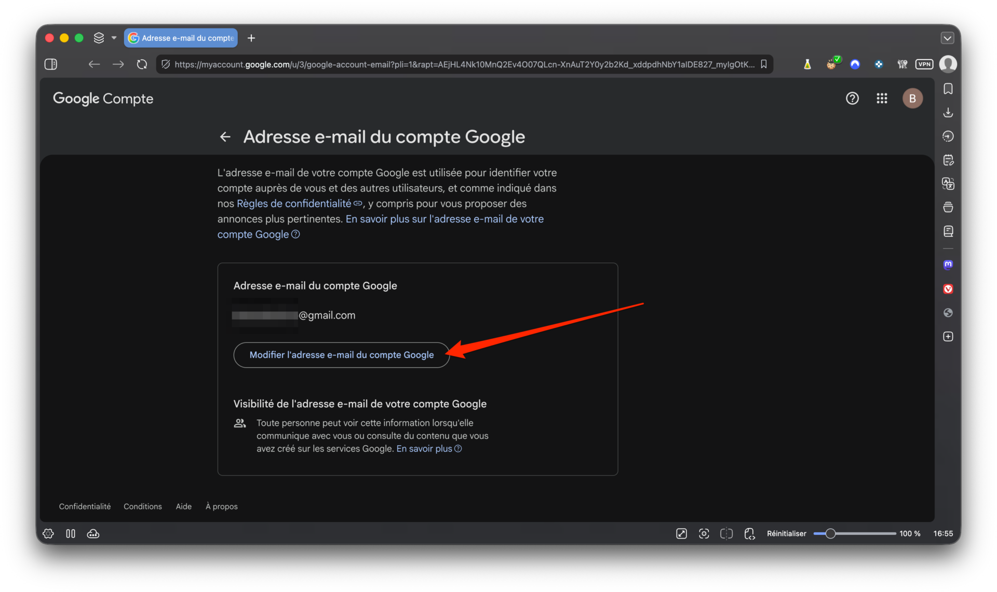The image size is (997, 592).
Task: Open the 'Règles de confidentialité' link
Action: coord(300,203)
